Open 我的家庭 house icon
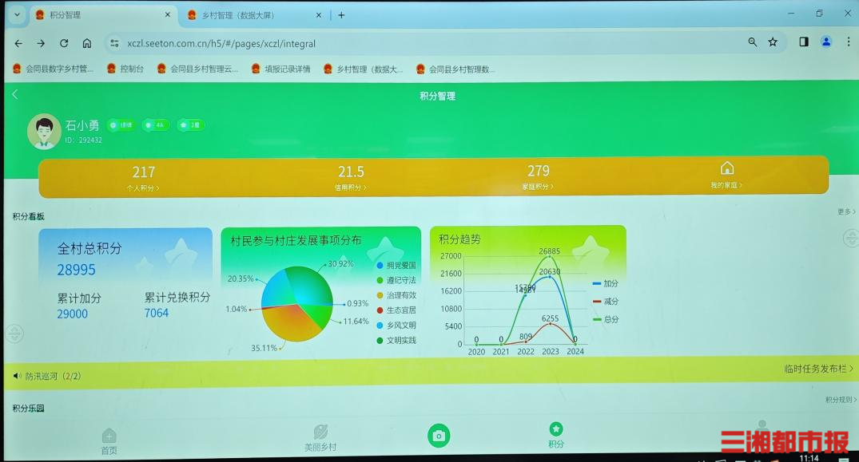The width and height of the screenshot is (859, 462). pyautogui.click(x=726, y=168)
